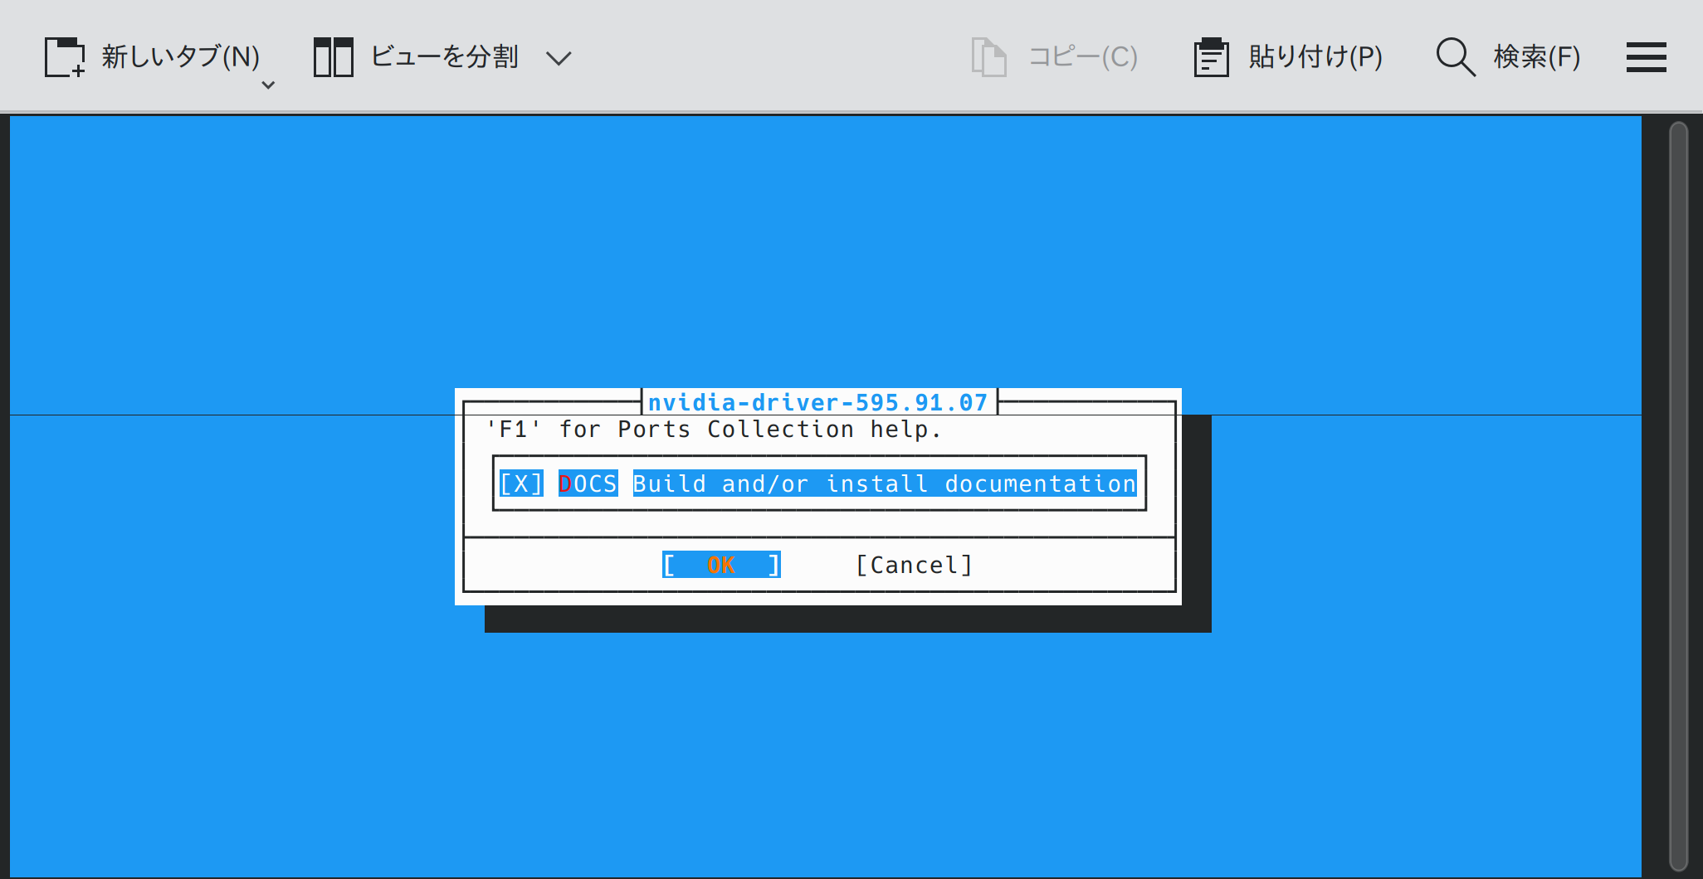Click the new tab icon

click(x=65, y=57)
